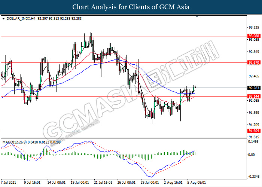Click the chart title GCM Asia header
The width and height of the screenshot is (262, 187).
point(131,7)
